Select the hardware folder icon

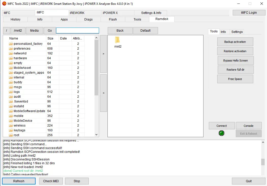click(11, 58)
